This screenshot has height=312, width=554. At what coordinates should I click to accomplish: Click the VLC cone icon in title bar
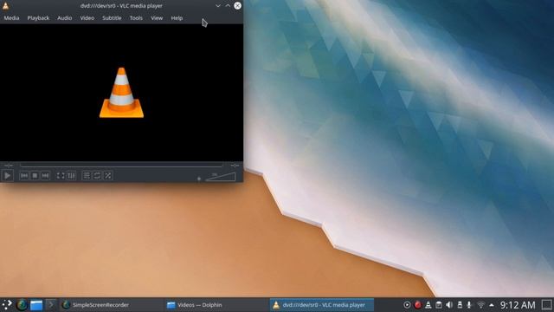coord(6,6)
